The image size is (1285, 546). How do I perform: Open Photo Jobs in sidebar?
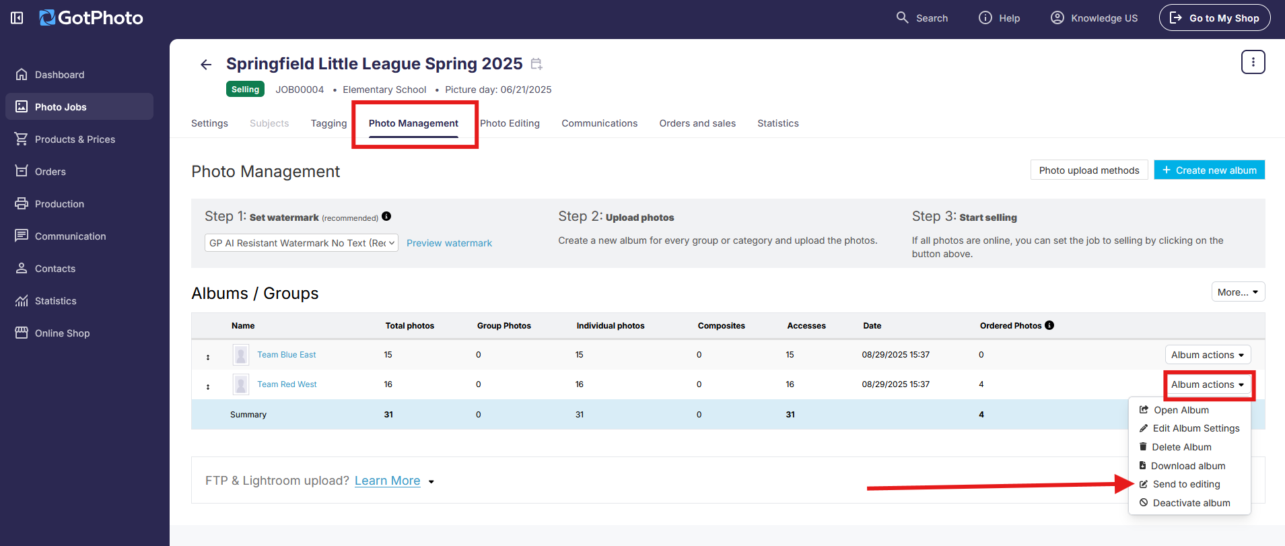pyautogui.click(x=79, y=106)
